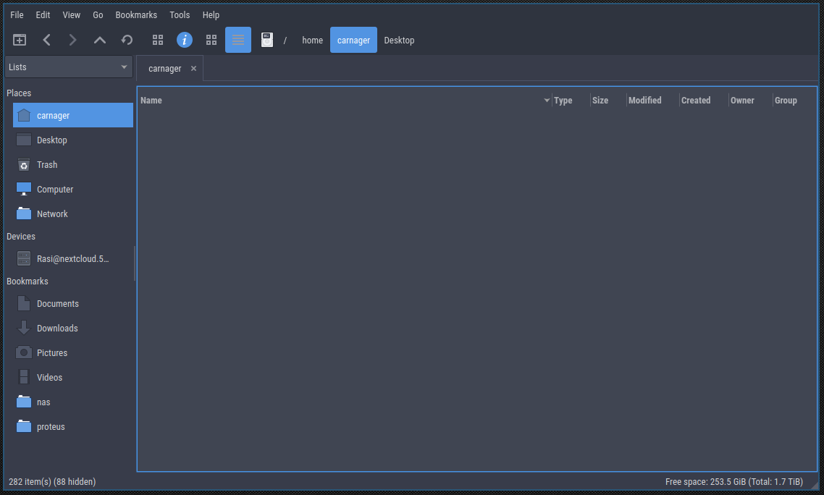This screenshot has height=495, width=824.
Task: Reload the folder with the refresh icon
Action: (127, 40)
